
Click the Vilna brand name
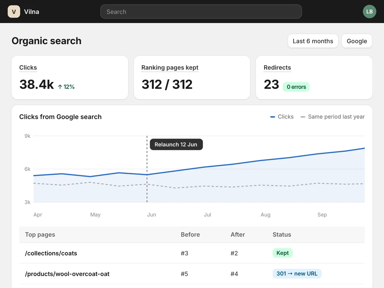point(32,12)
